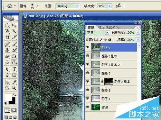Hide 图层 3 layer visibility
This screenshot has width=161, height=120.
pyautogui.click(x=88, y=73)
